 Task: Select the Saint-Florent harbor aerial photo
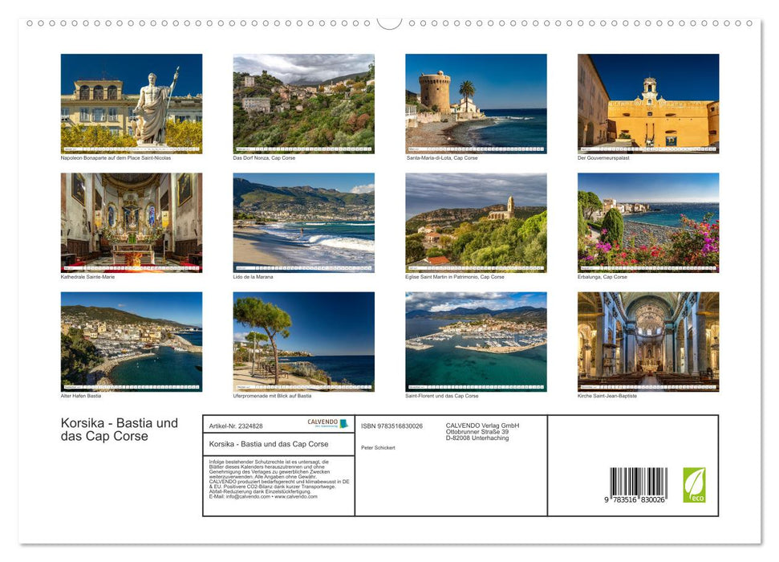pos(476,342)
